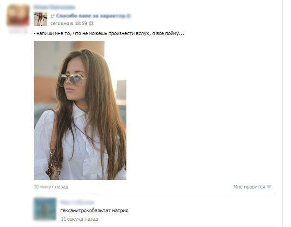Image resolution: width=291 pixels, height=227 pixels.
Task: Open the blurred poster avatar at top left
Action: click(x=18, y=15)
